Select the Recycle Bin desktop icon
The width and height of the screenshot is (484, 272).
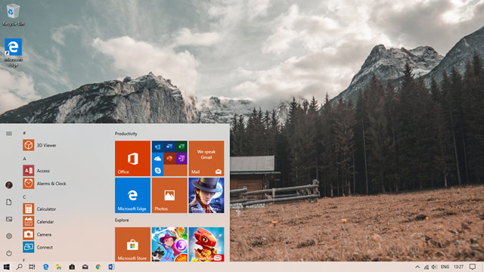click(13, 14)
